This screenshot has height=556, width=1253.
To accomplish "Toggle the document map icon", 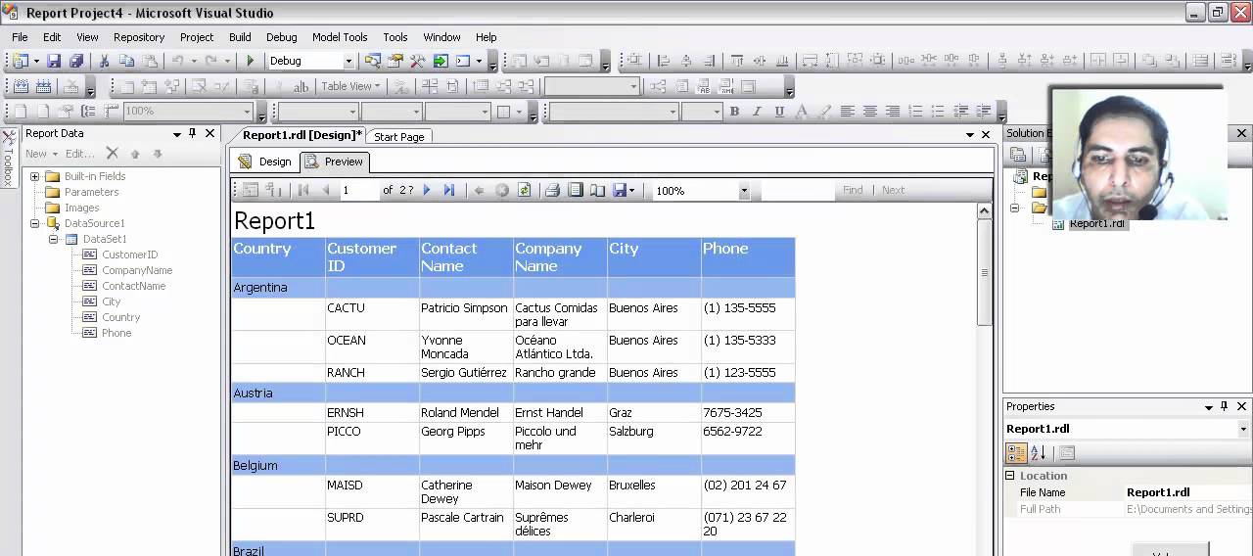I will (251, 190).
